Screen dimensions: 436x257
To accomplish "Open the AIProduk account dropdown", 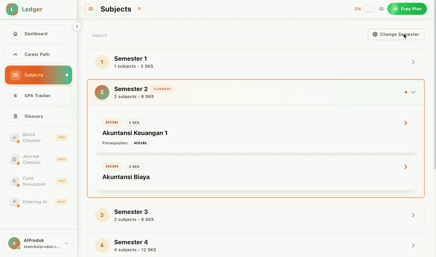I will tap(66, 243).
